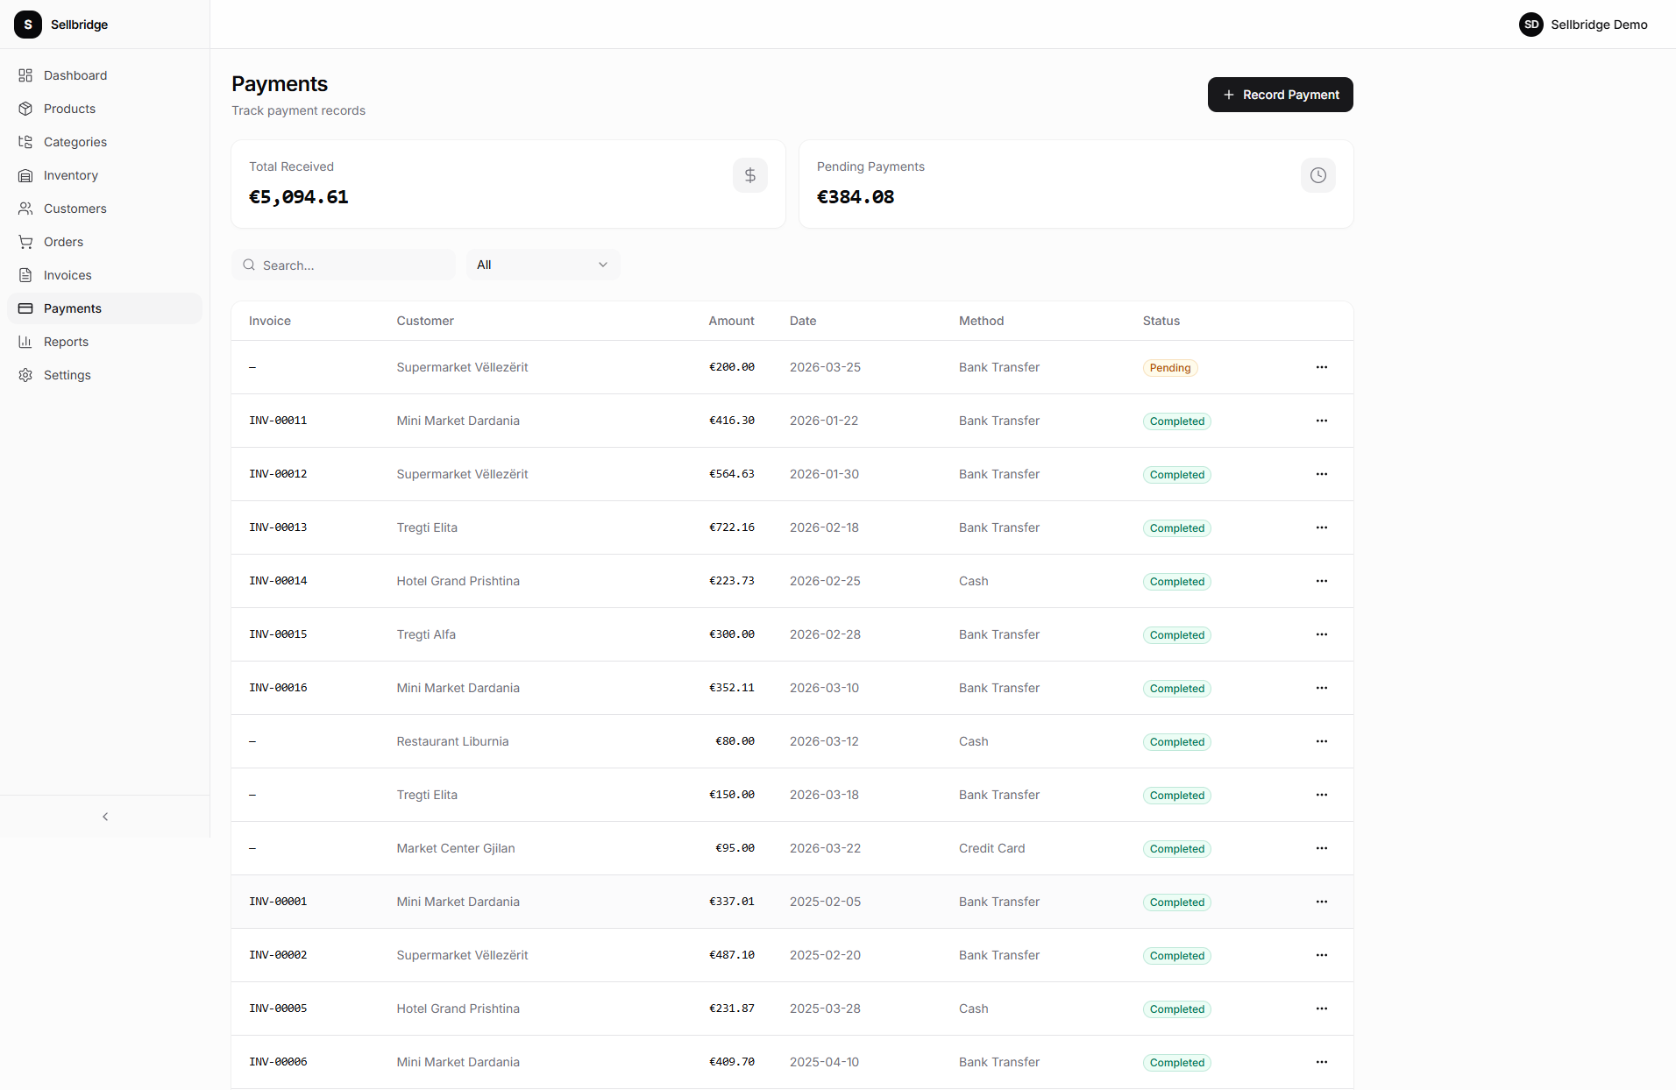The height and width of the screenshot is (1090, 1676).
Task: Click the SD Sellbridge Demo avatar
Action: pos(1531,25)
